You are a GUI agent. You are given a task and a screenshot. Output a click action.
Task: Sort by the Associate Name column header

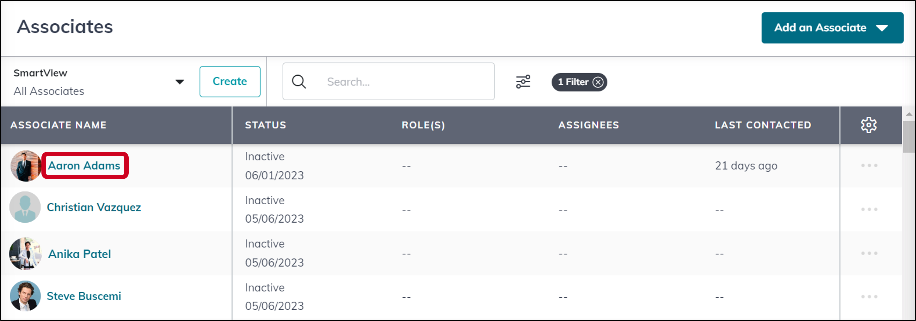[58, 125]
